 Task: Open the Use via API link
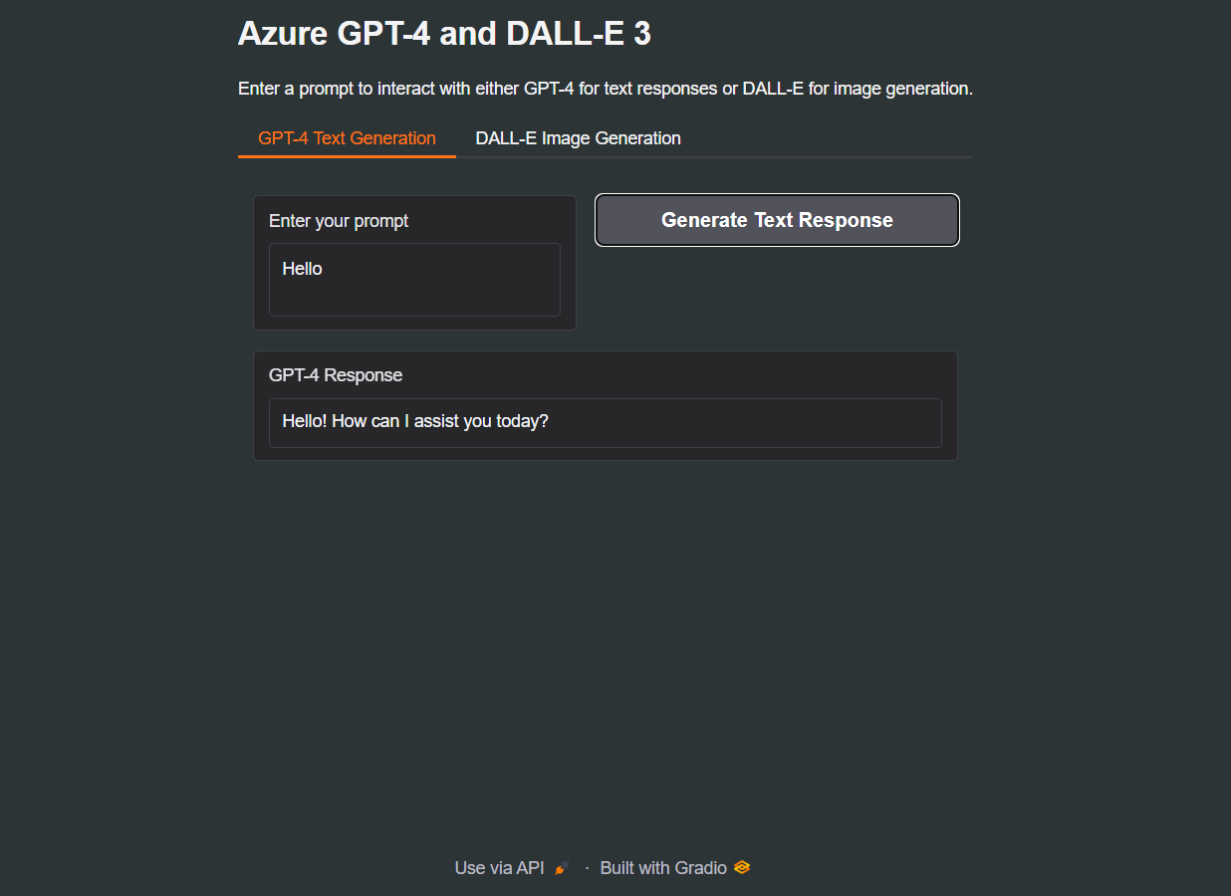512,868
